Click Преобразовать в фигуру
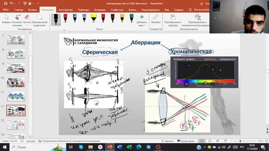 click(173, 20)
